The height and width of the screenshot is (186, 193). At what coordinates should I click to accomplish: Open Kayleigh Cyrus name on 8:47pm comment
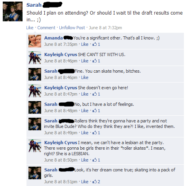(x=61, y=88)
